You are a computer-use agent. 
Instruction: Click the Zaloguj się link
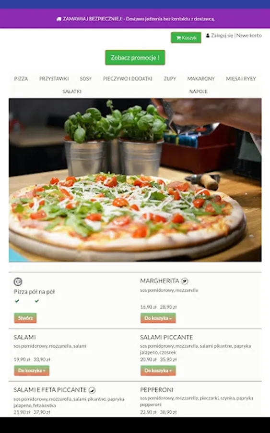click(x=222, y=36)
